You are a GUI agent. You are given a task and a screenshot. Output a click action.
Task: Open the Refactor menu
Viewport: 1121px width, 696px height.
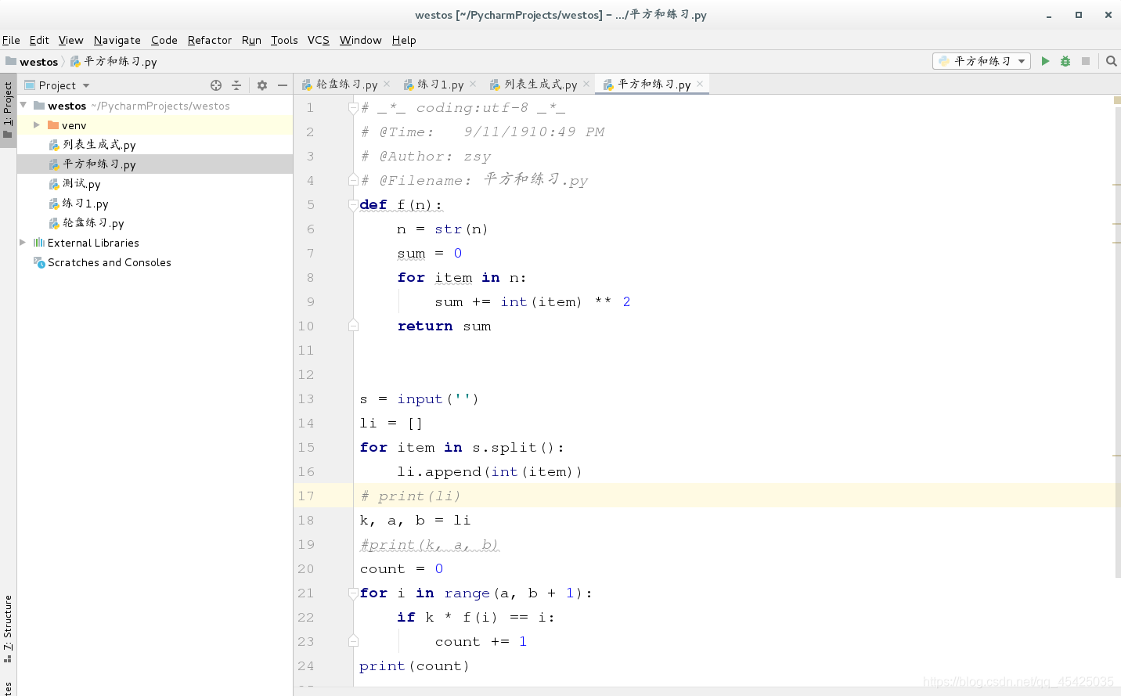(210, 40)
